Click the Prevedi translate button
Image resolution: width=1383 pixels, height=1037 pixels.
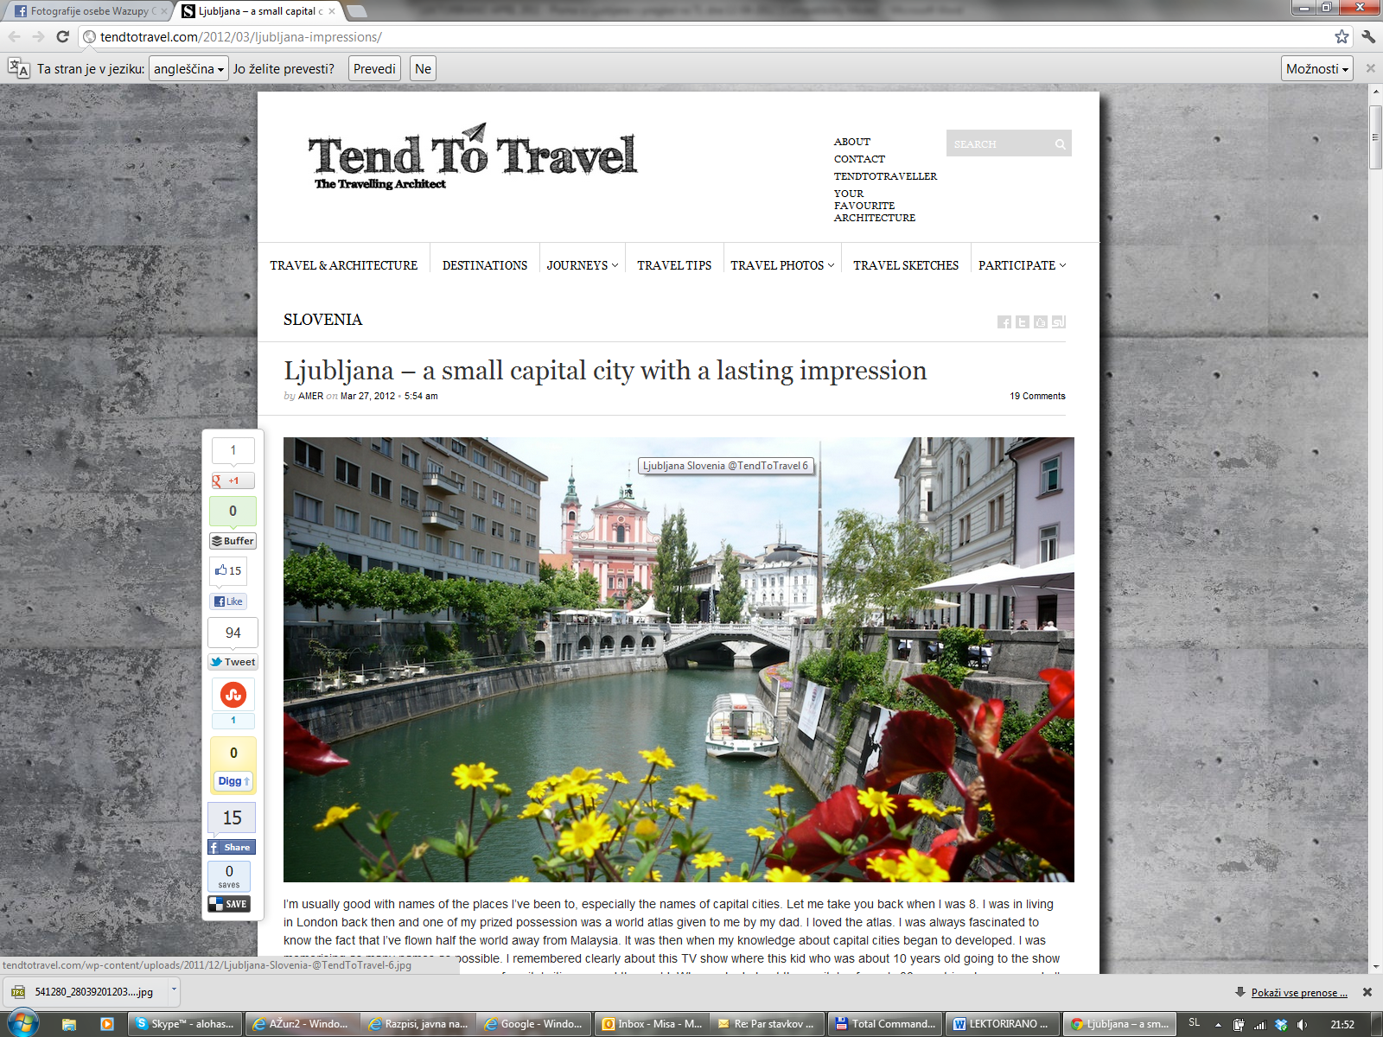click(374, 69)
